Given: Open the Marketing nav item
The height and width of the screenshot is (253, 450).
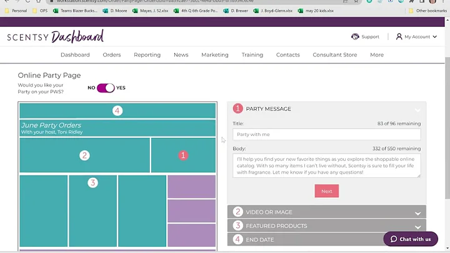Looking at the screenshot, I should [x=215, y=55].
